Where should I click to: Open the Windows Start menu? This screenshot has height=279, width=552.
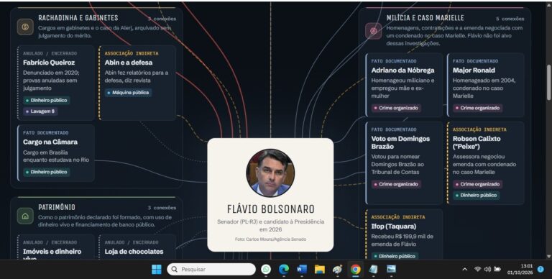[156, 270]
